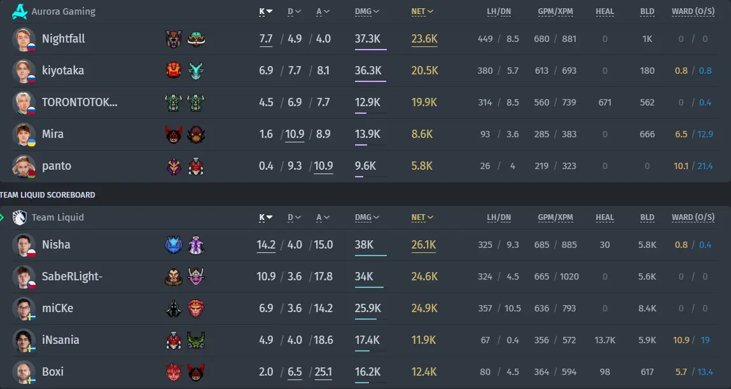
Task: Click the Aurora Gaming team logo
Action: (20, 11)
